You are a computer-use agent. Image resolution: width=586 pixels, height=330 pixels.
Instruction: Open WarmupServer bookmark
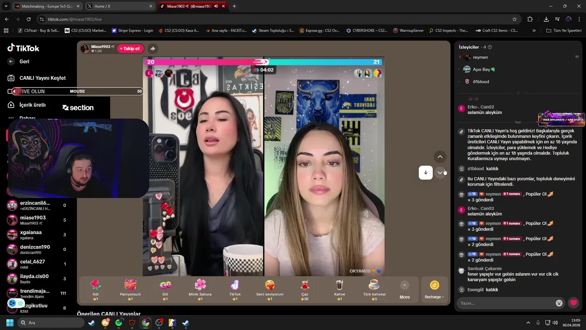click(408, 31)
